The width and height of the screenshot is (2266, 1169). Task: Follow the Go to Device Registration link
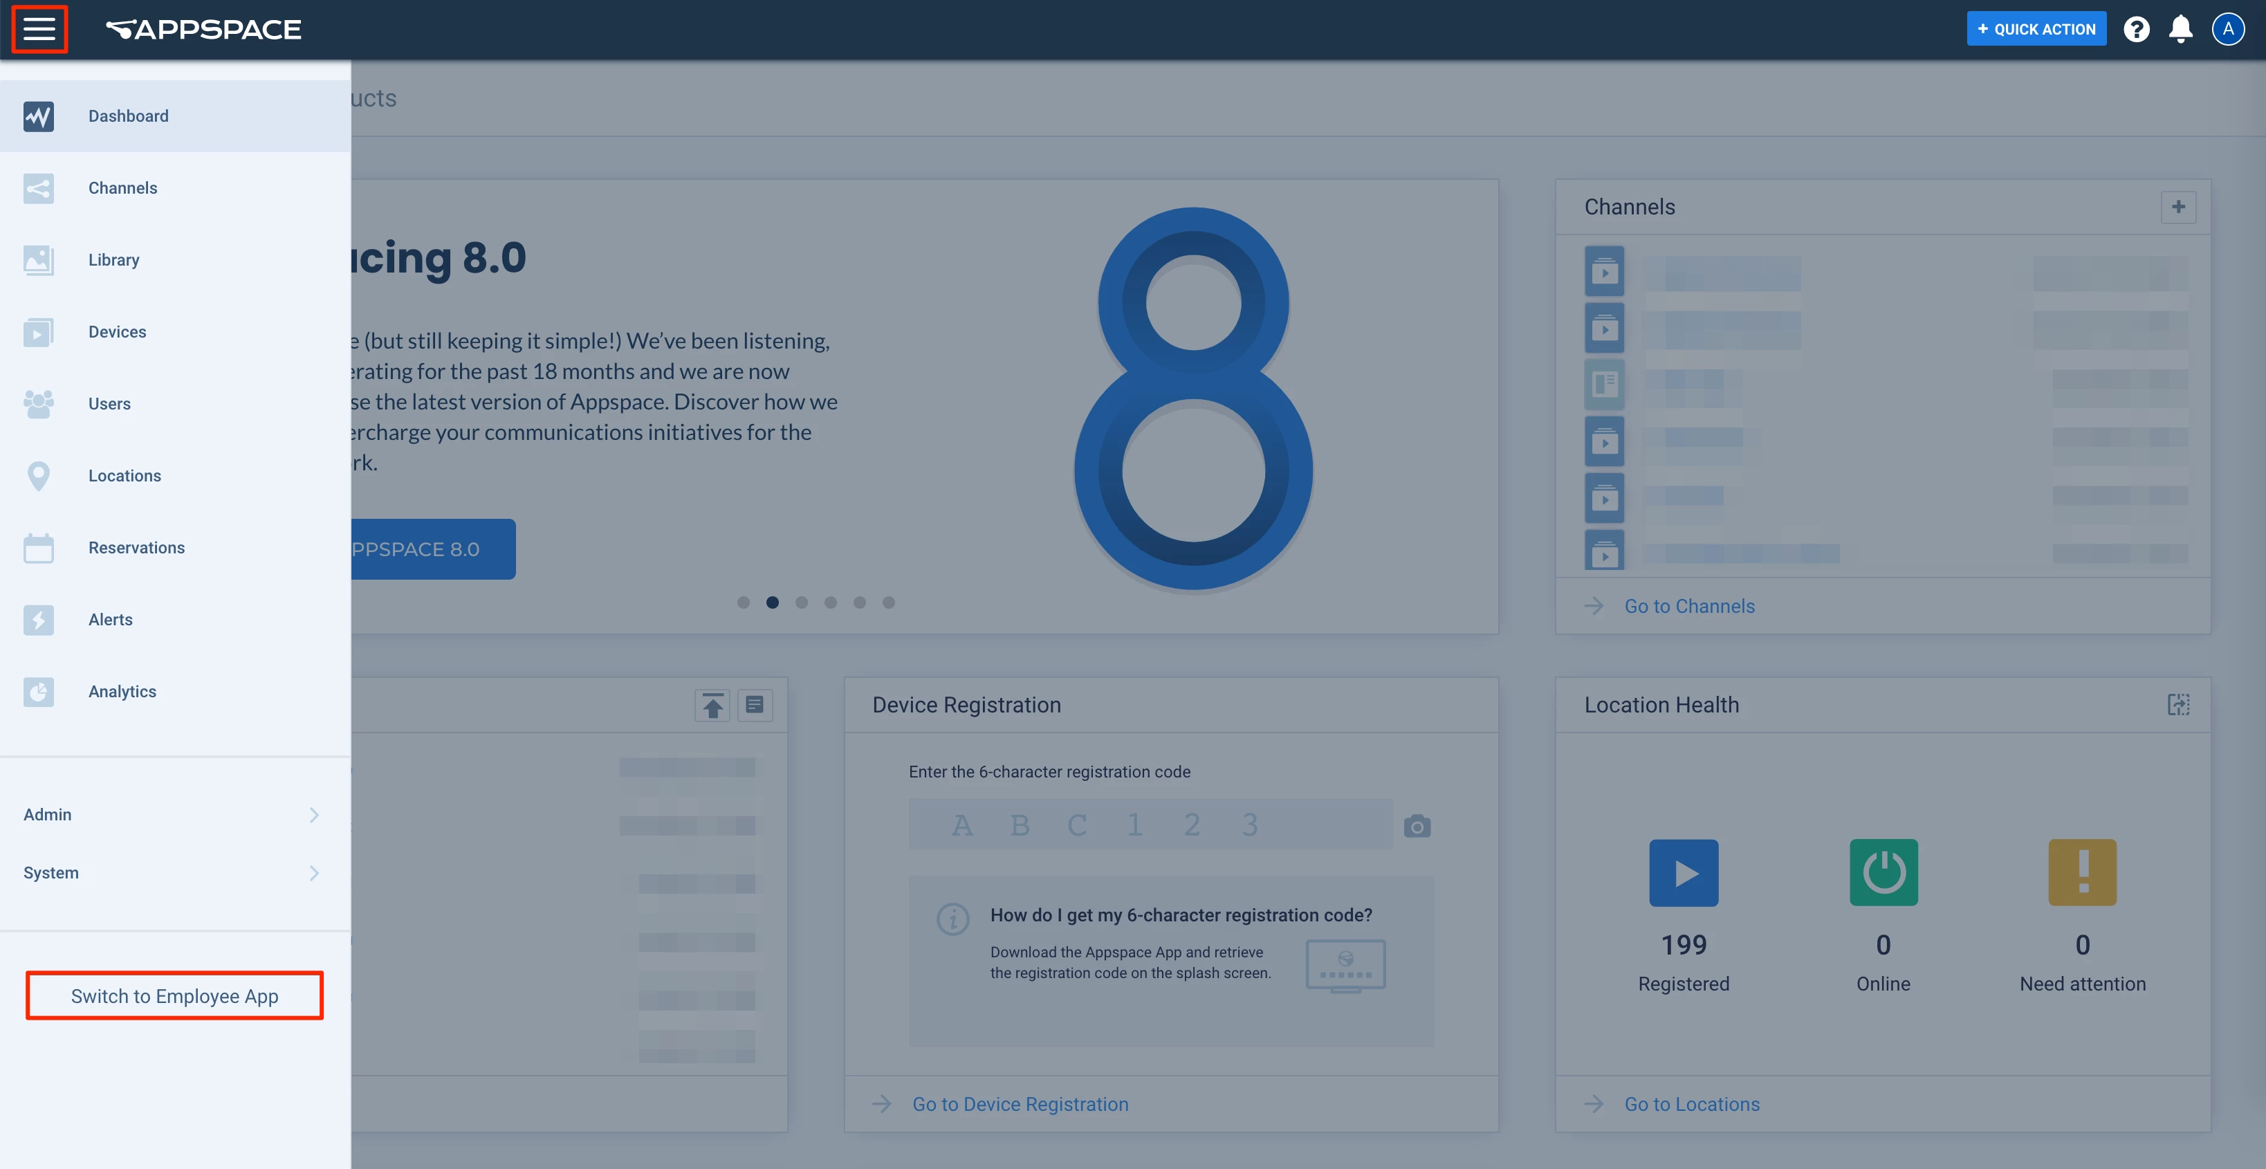point(1020,1104)
